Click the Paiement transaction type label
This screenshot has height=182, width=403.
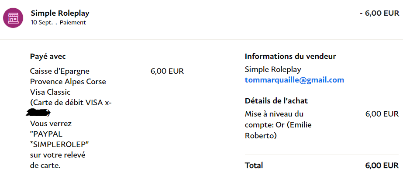tap(73, 23)
